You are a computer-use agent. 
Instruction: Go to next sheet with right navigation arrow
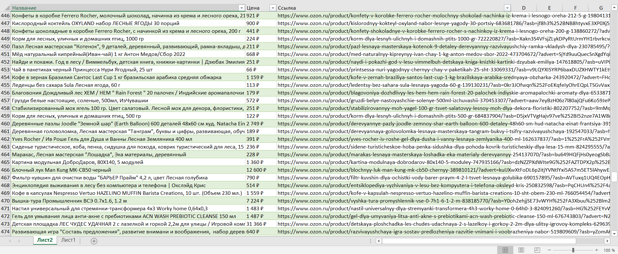point(19,241)
